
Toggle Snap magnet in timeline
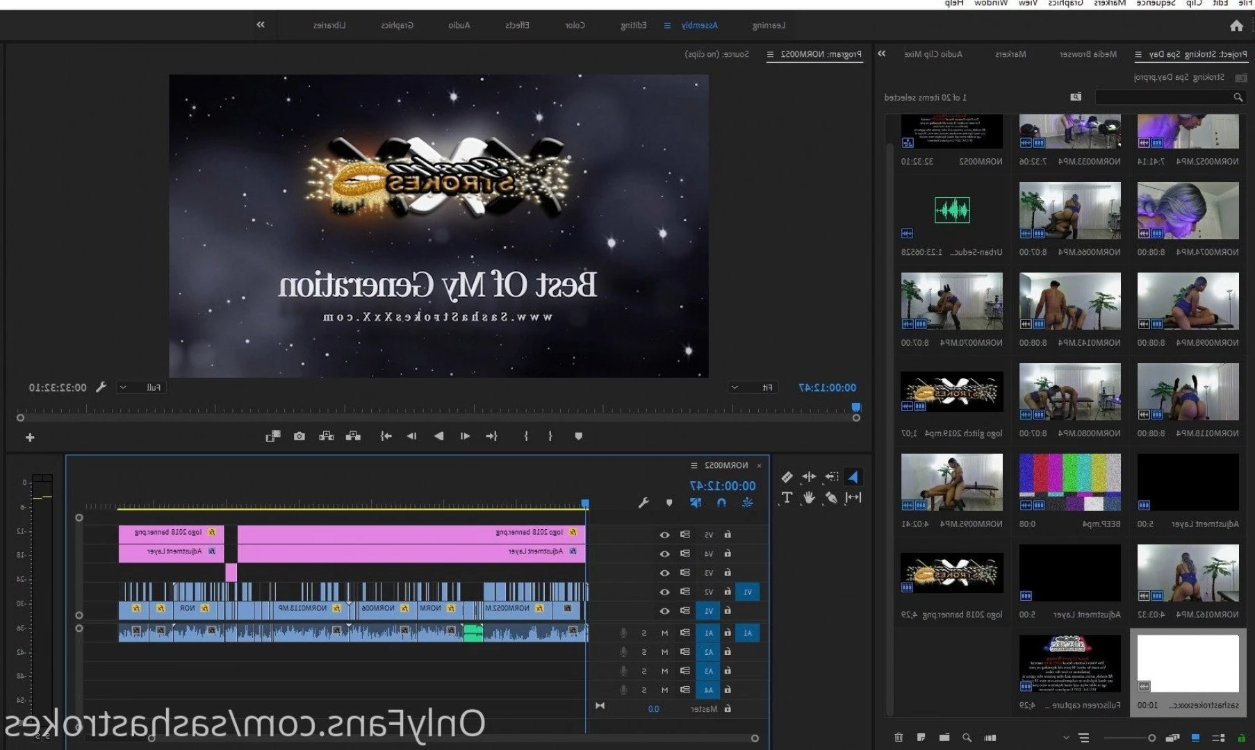point(721,503)
